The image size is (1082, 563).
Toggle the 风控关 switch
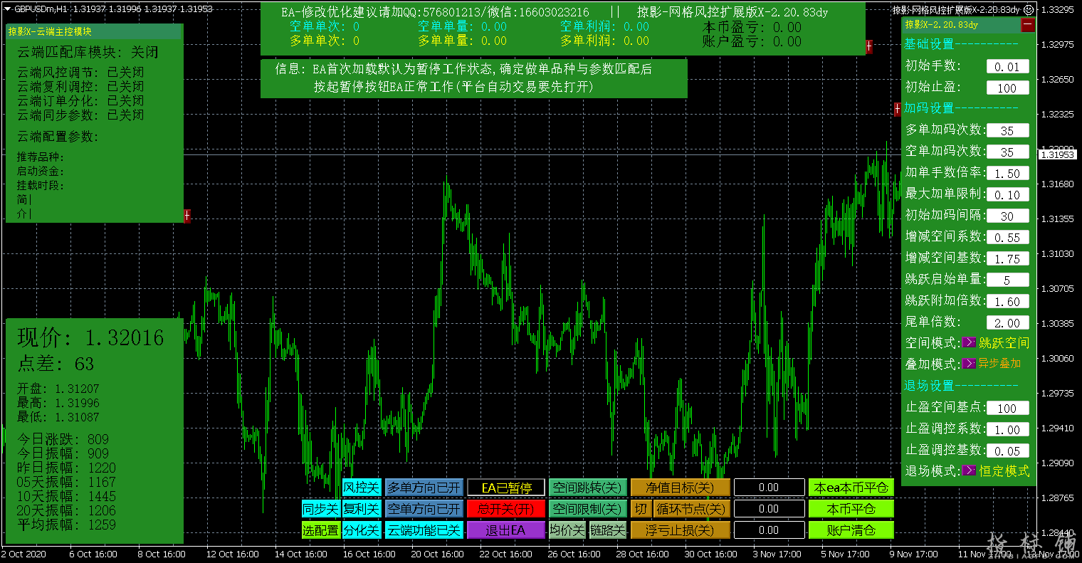(362, 488)
